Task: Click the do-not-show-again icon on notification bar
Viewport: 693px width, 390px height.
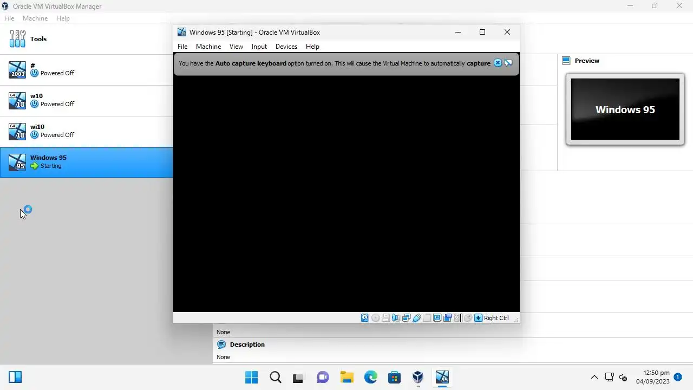Action: (508, 63)
